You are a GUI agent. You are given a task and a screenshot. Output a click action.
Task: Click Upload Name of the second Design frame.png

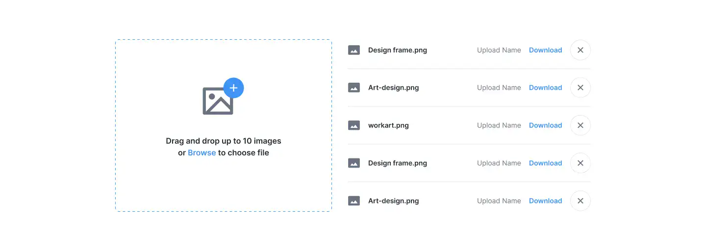tap(499, 163)
